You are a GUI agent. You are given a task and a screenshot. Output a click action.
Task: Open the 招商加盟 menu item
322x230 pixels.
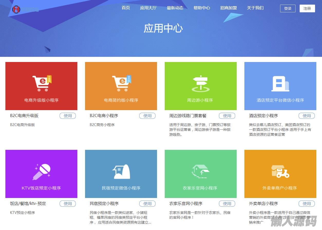(x=228, y=8)
